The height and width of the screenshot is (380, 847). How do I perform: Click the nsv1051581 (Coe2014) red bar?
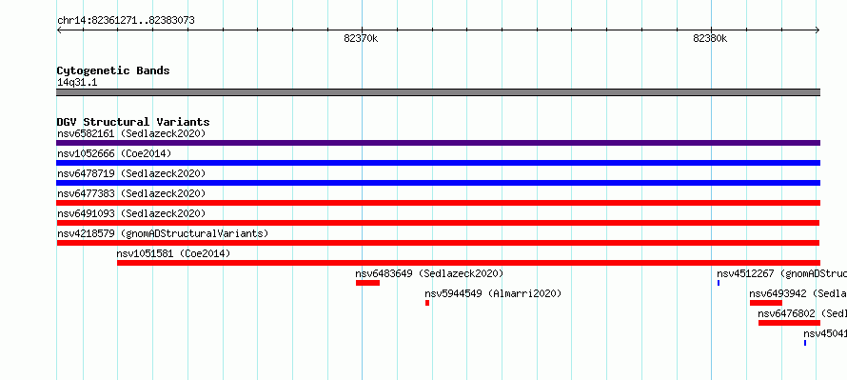tap(468, 263)
